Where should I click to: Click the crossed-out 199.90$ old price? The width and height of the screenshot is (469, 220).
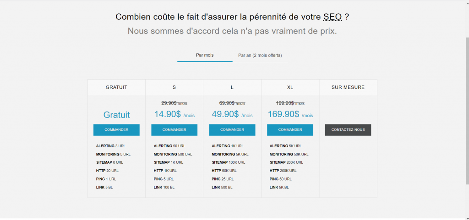(x=286, y=103)
